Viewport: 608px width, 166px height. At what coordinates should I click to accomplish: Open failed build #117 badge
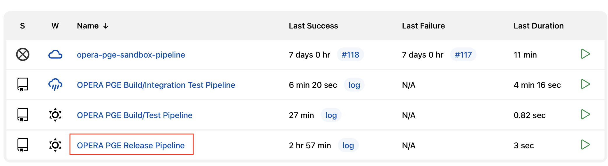tap(463, 55)
